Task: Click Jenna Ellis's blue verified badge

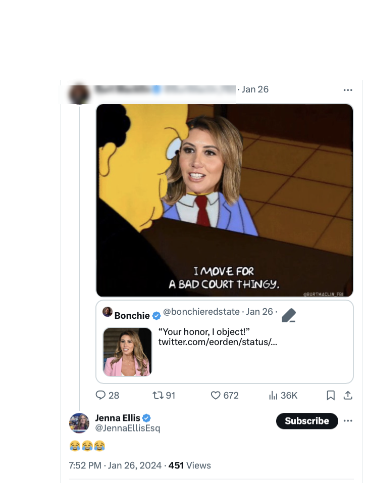Action: (x=147, y=418)
